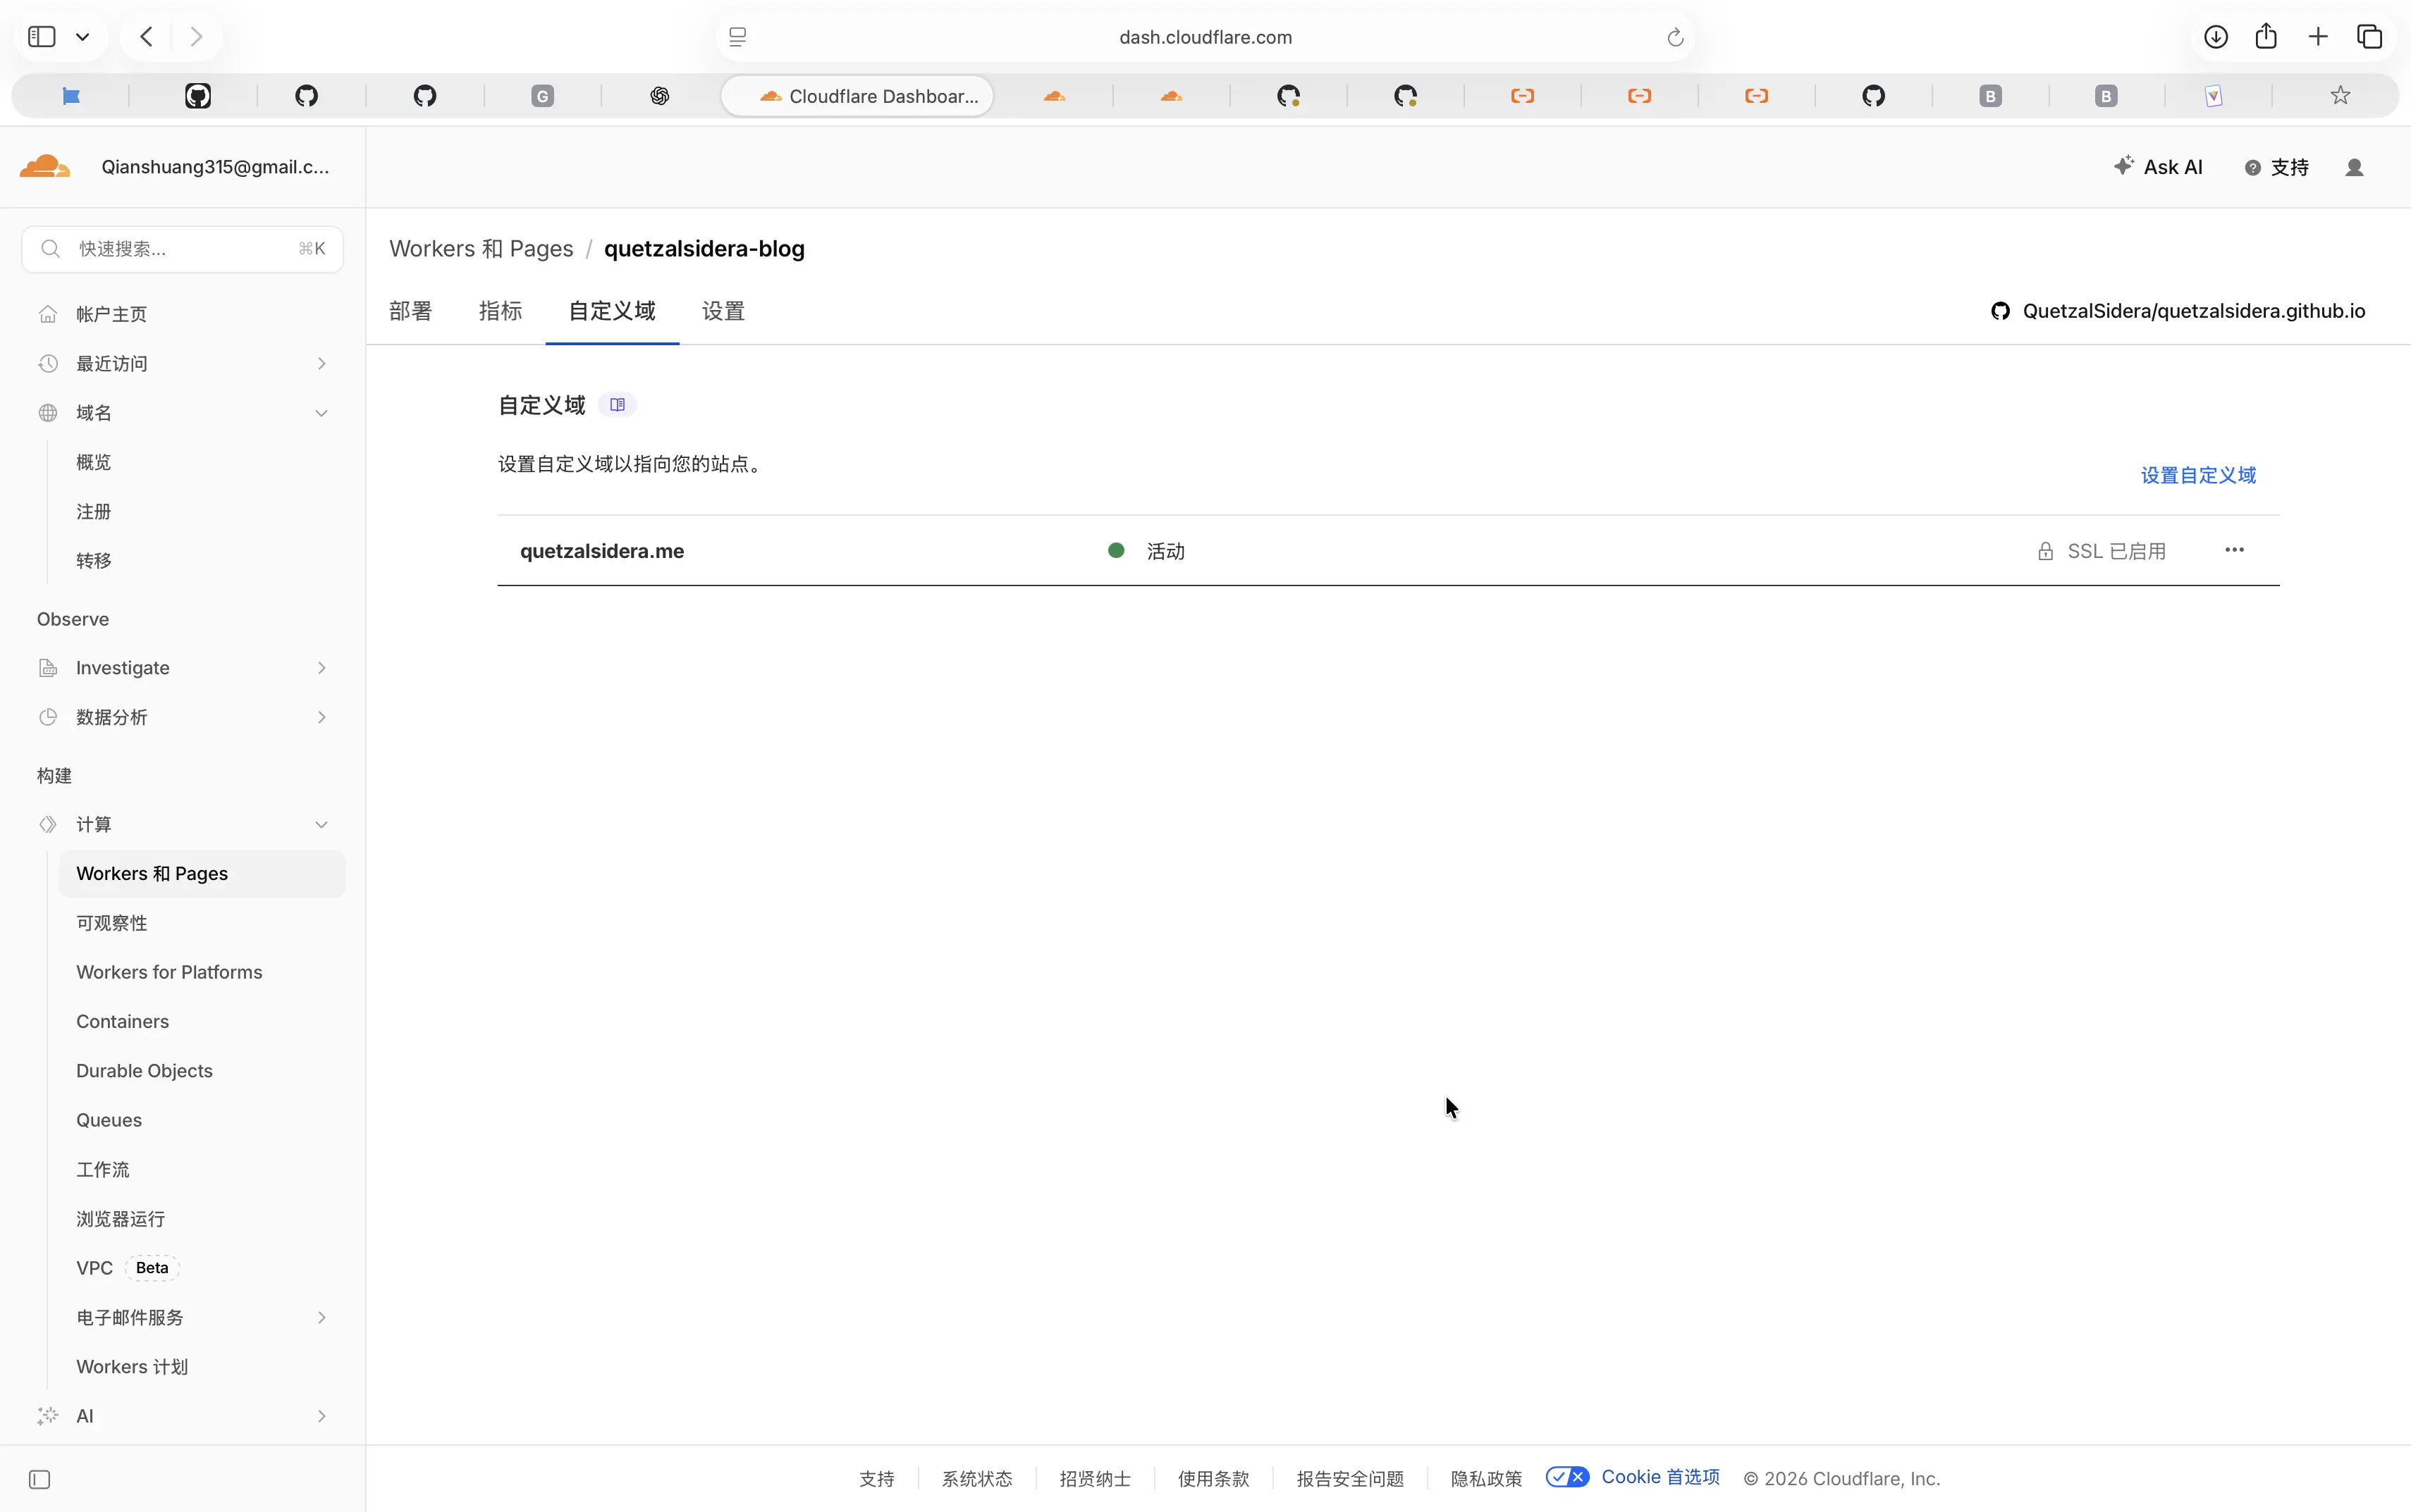Select Workers 和 Pages in sidebar

(x=202, y=873)
